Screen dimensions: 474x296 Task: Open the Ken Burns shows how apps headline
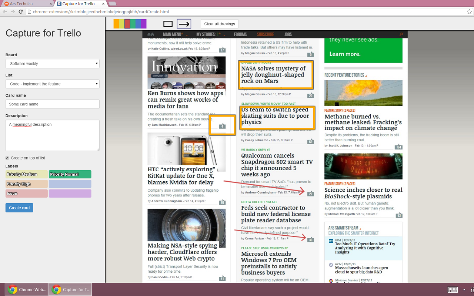point(186,100)
